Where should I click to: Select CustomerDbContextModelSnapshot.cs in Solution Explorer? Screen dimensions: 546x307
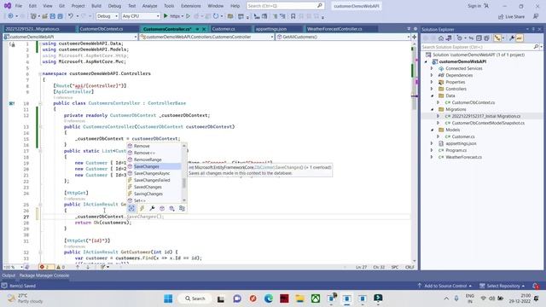pyautogui.click(x=488, y=123)
